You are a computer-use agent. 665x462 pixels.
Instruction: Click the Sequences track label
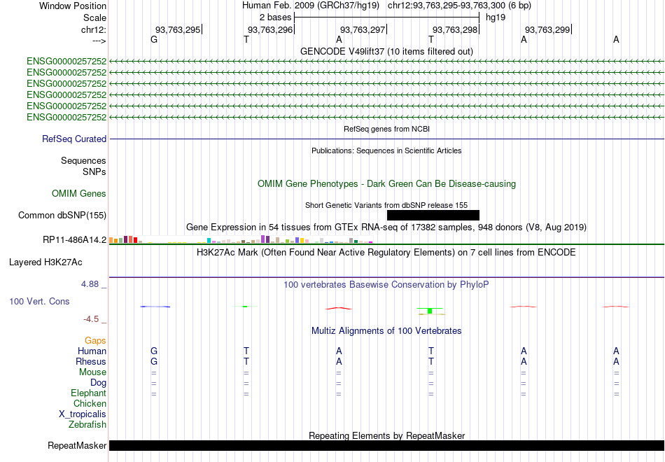coord(83,160)
